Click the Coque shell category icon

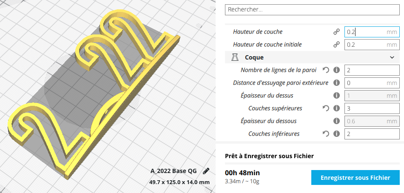tap(235, 57)
